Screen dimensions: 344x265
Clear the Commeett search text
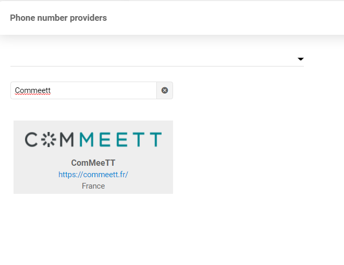[x=165, y=90]
